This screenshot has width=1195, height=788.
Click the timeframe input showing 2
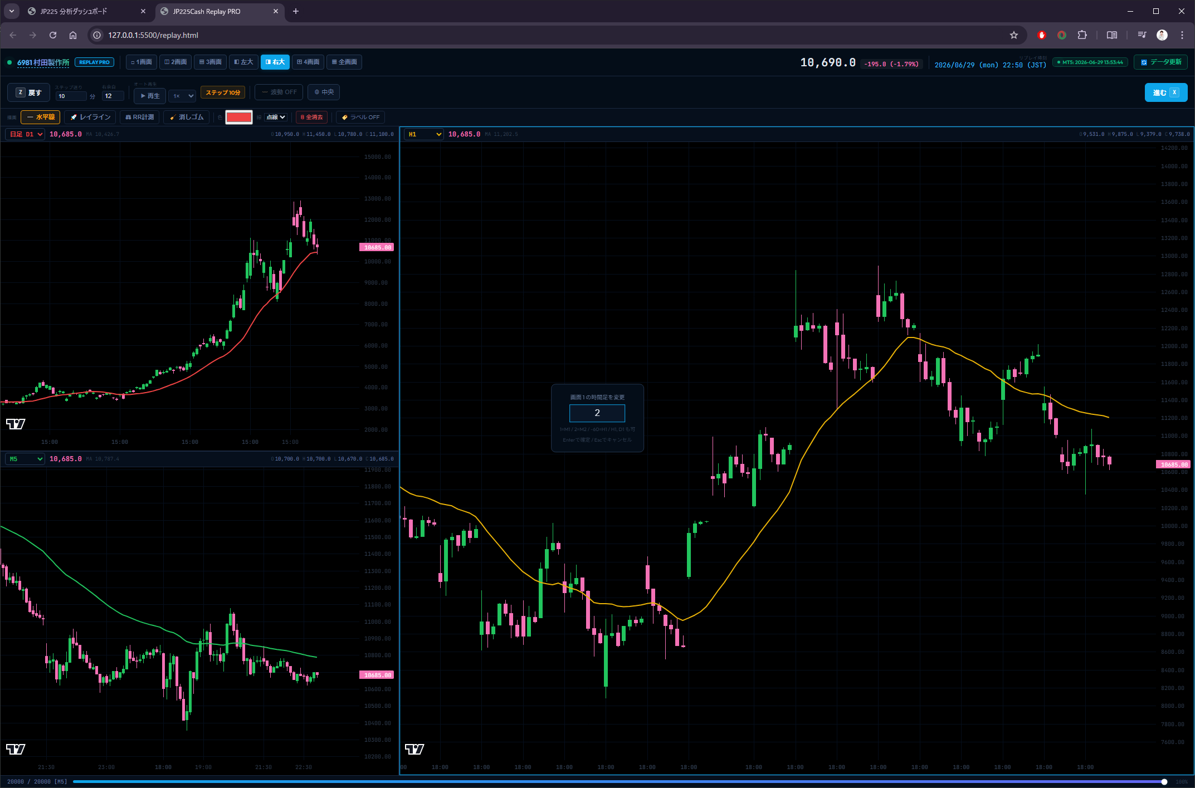pyautogui.click(x=597, y=413)
